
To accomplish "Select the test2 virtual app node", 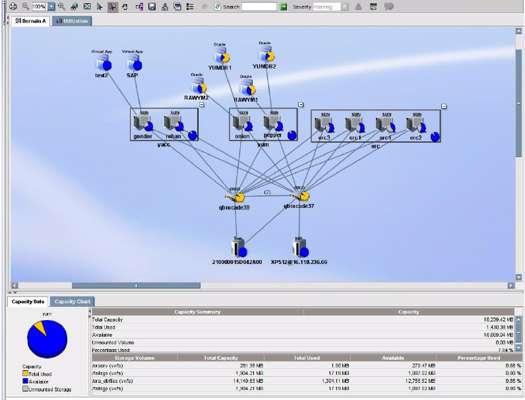I will point(103,63).
